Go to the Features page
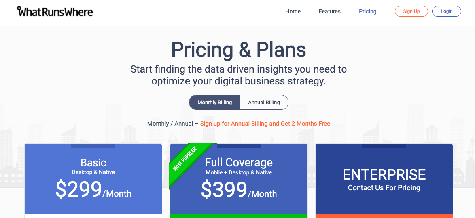Screen dimensions: 475x218 tap(330, 11)
